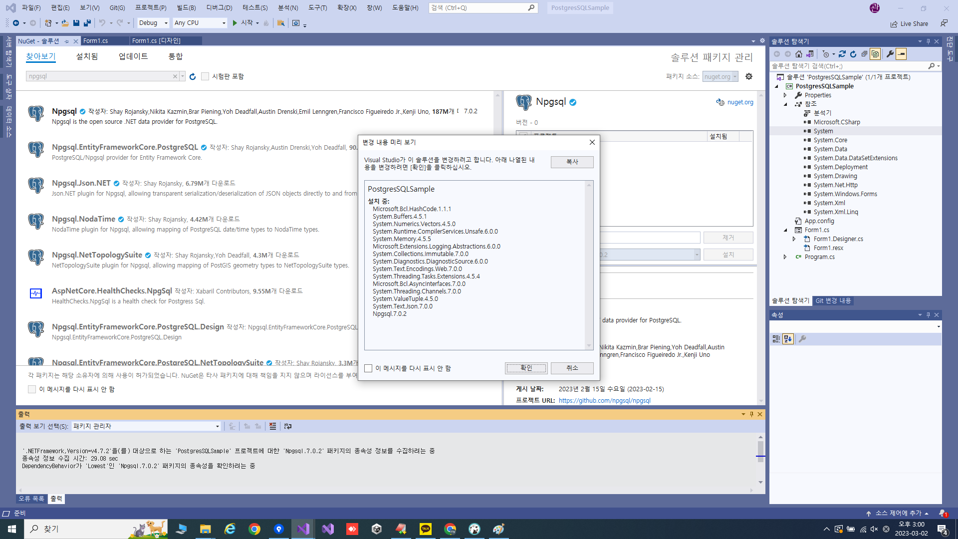Screen dimensions: 958x539
Task: Tick the license notice don't-show-again checkbox
Action: [x=32, y=389]
